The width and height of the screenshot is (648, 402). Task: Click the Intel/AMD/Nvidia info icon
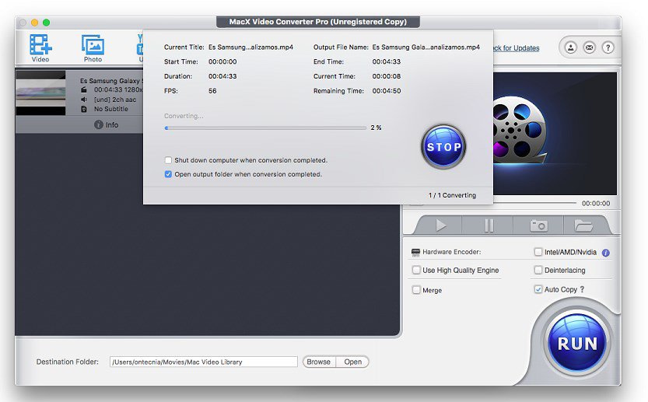(606, 253)
